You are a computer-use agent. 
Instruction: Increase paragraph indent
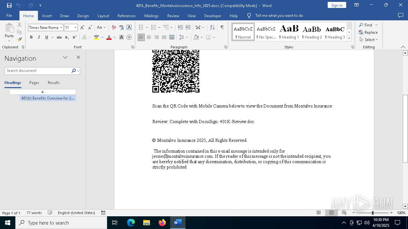pyautogui.click(x=188, y=27)
